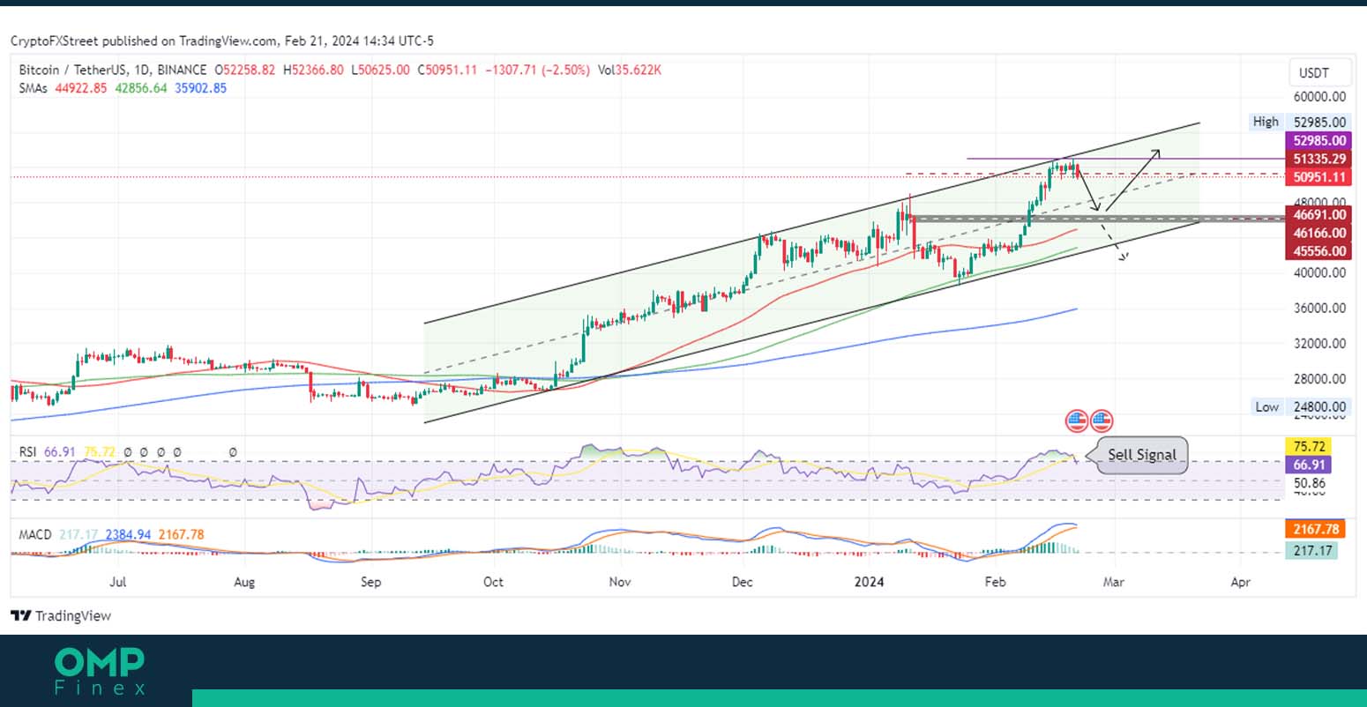The image size is (1367, 707).
Task: Select the RSI indicator legend label
Action: pos(28,451)
